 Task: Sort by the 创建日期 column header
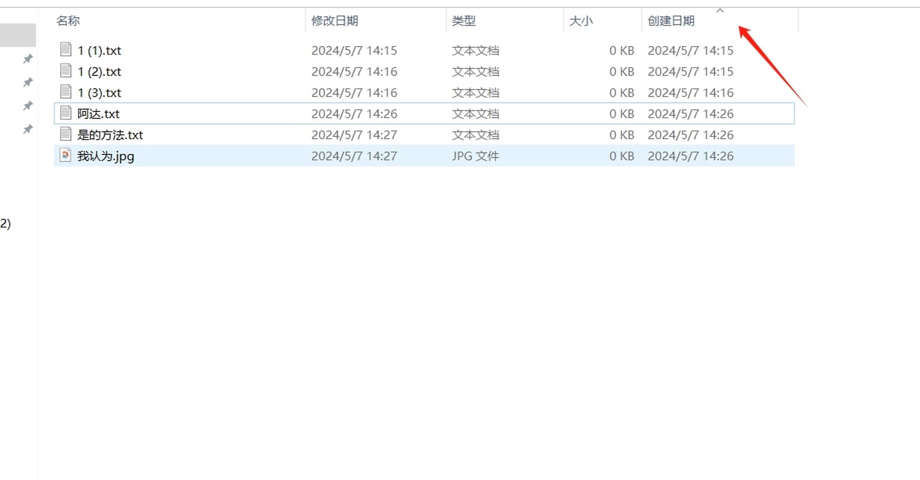[x=671, y=21]
